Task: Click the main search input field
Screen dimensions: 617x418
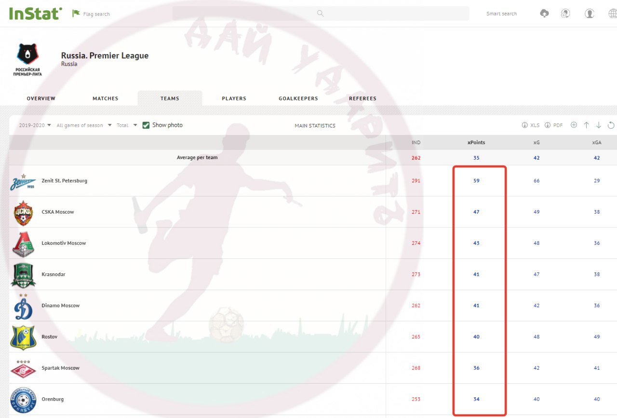Action: pyautogui.click(x=321, y=13)
